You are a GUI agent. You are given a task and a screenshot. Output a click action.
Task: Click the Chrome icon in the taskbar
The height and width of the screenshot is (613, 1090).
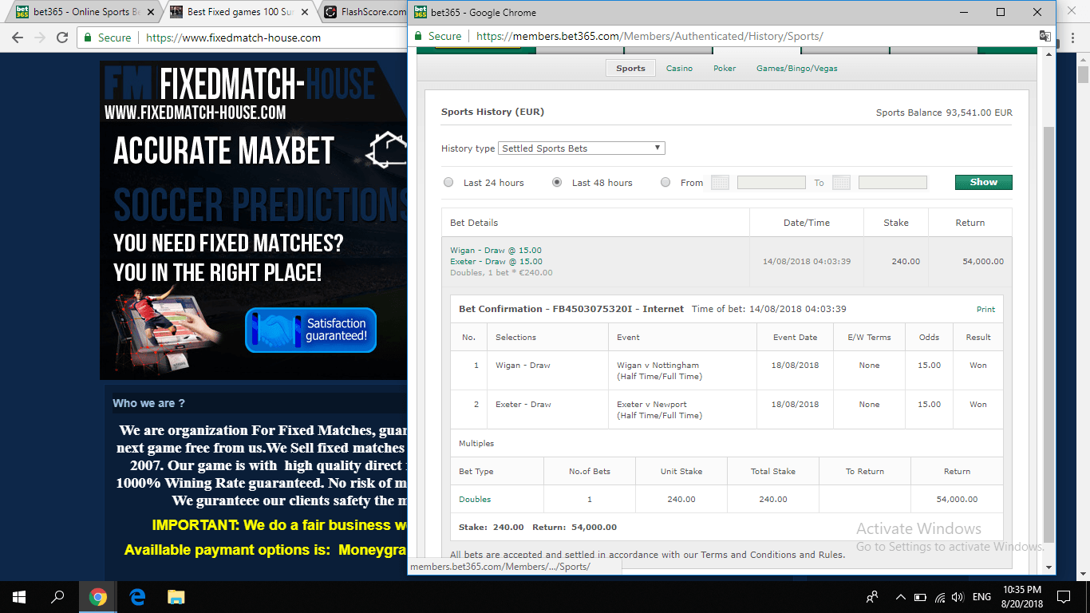[98, 597]
